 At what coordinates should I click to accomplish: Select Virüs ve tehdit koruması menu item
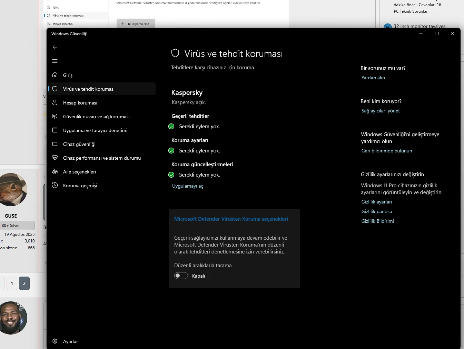(89, 89)
